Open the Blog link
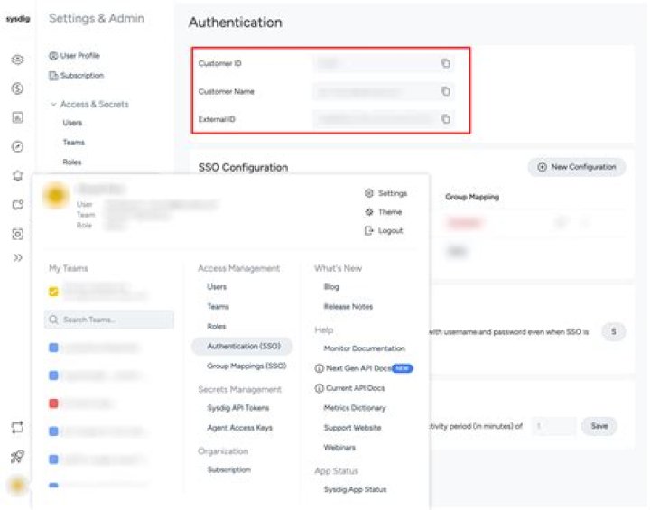 pyautogui.click(x=331, y=287)
